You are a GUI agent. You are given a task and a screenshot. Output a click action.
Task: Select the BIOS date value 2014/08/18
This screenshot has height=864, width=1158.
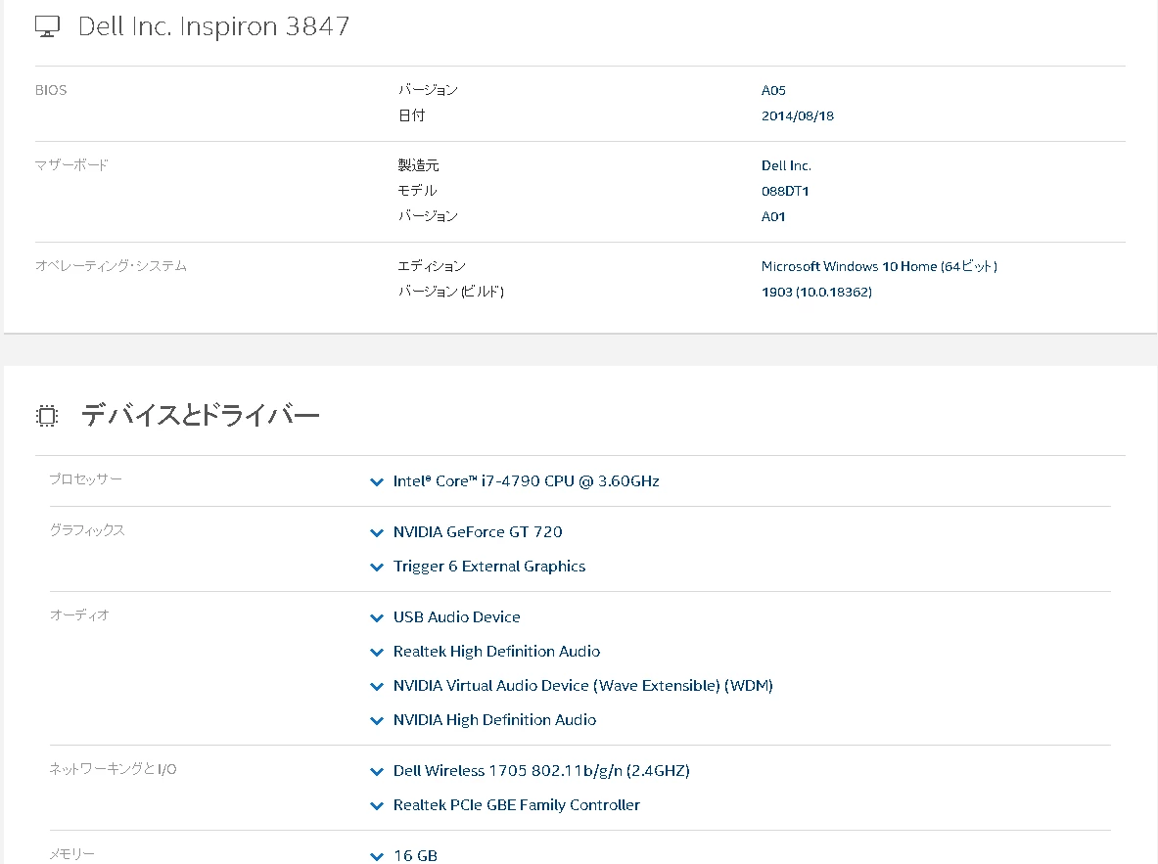coord(798,115)
